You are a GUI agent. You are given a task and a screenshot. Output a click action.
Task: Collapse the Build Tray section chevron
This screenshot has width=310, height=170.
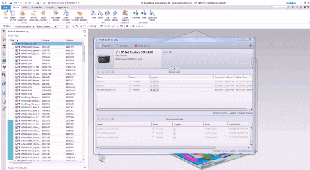pos(85,35)
